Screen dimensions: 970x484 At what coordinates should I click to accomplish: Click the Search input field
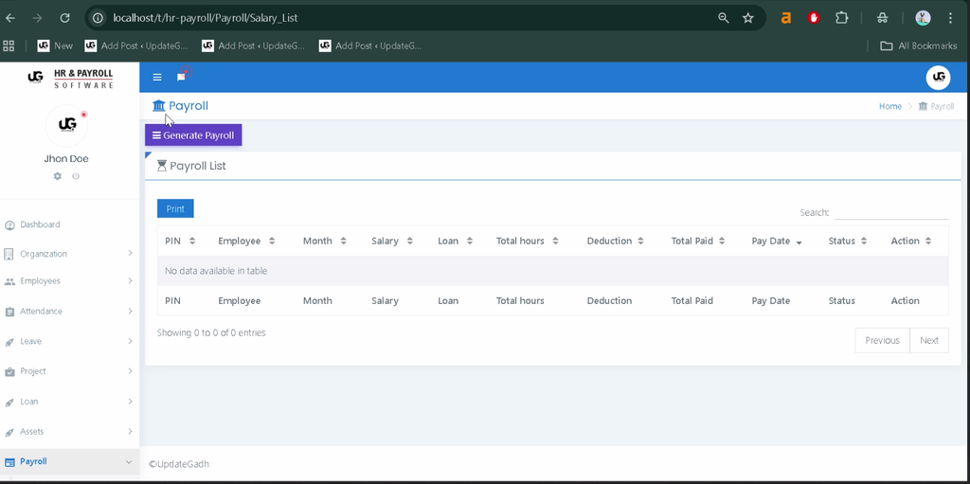(891, 212)
